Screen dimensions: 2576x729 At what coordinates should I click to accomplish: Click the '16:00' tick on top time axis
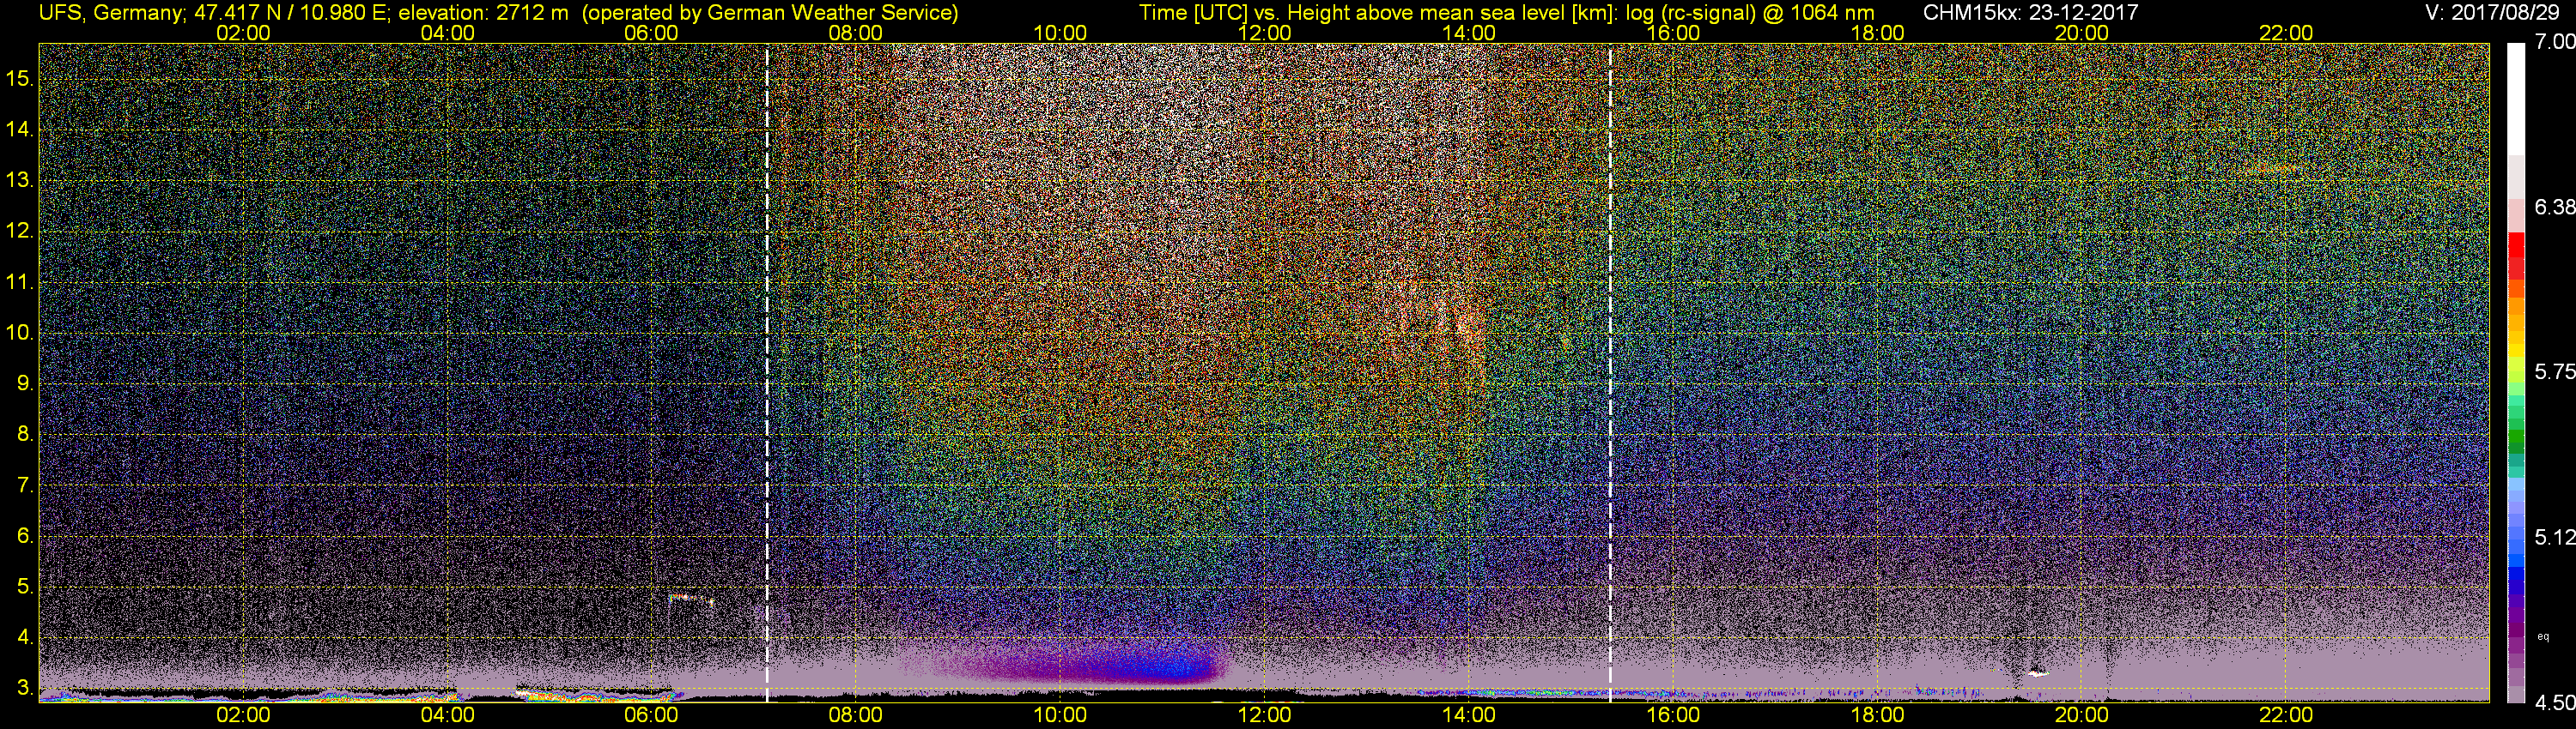1673,33
